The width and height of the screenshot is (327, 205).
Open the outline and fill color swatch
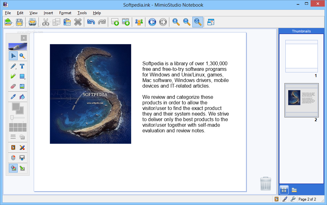[x=18, y=108]
